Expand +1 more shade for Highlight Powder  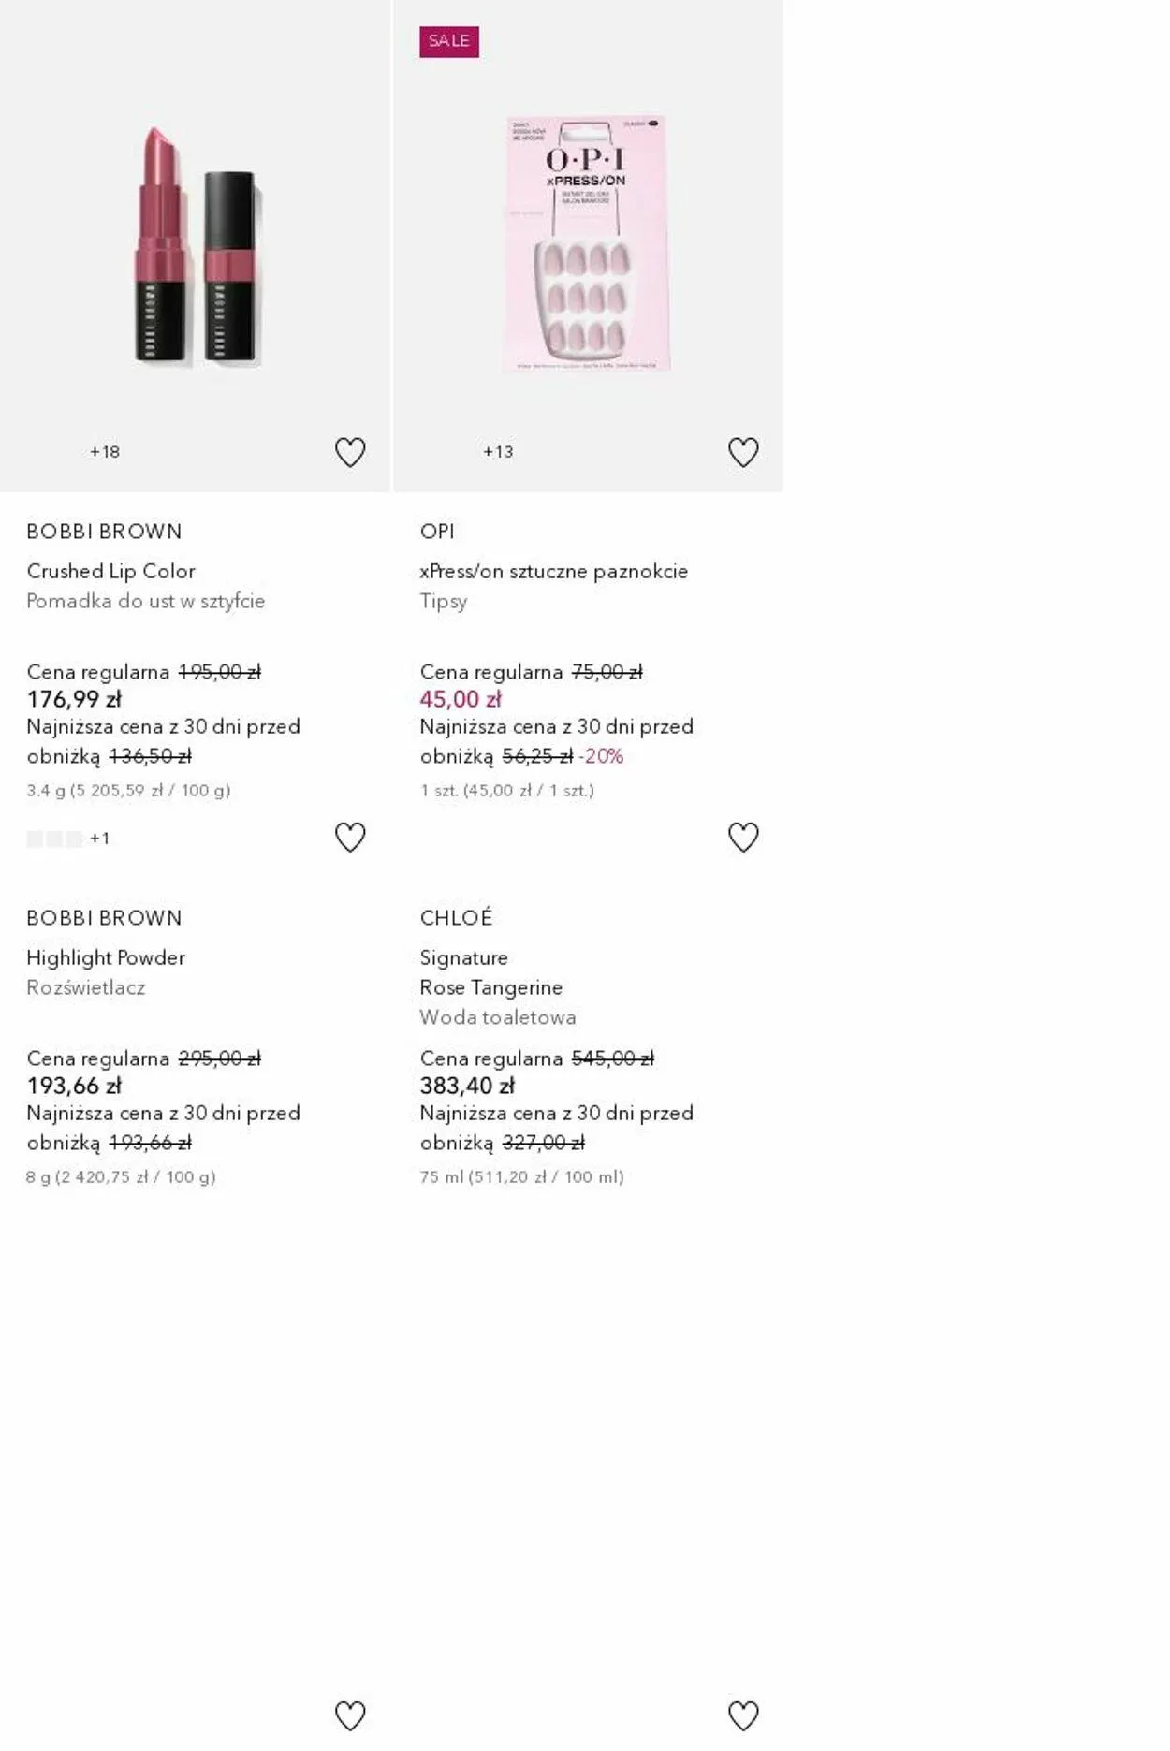pos(100,839)
